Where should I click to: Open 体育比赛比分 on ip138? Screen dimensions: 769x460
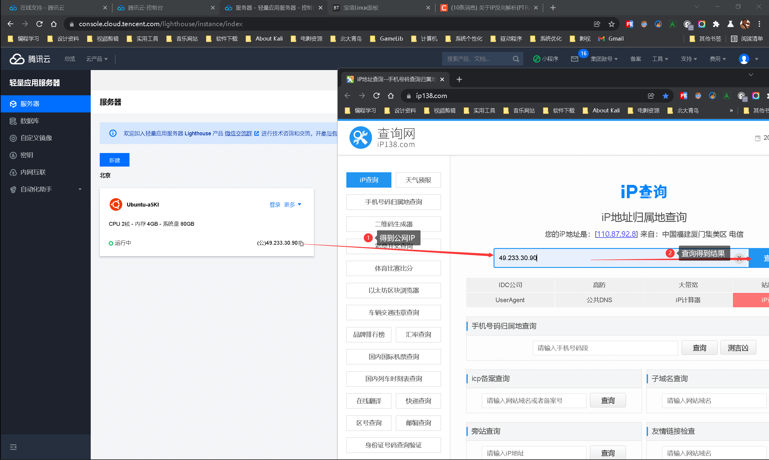pos(393,268)
